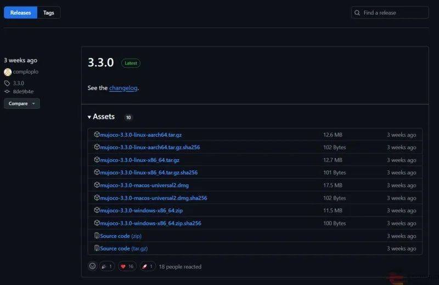Open the 3.3.0 release title
Screen dimensions: 439x285
[101, 62]
